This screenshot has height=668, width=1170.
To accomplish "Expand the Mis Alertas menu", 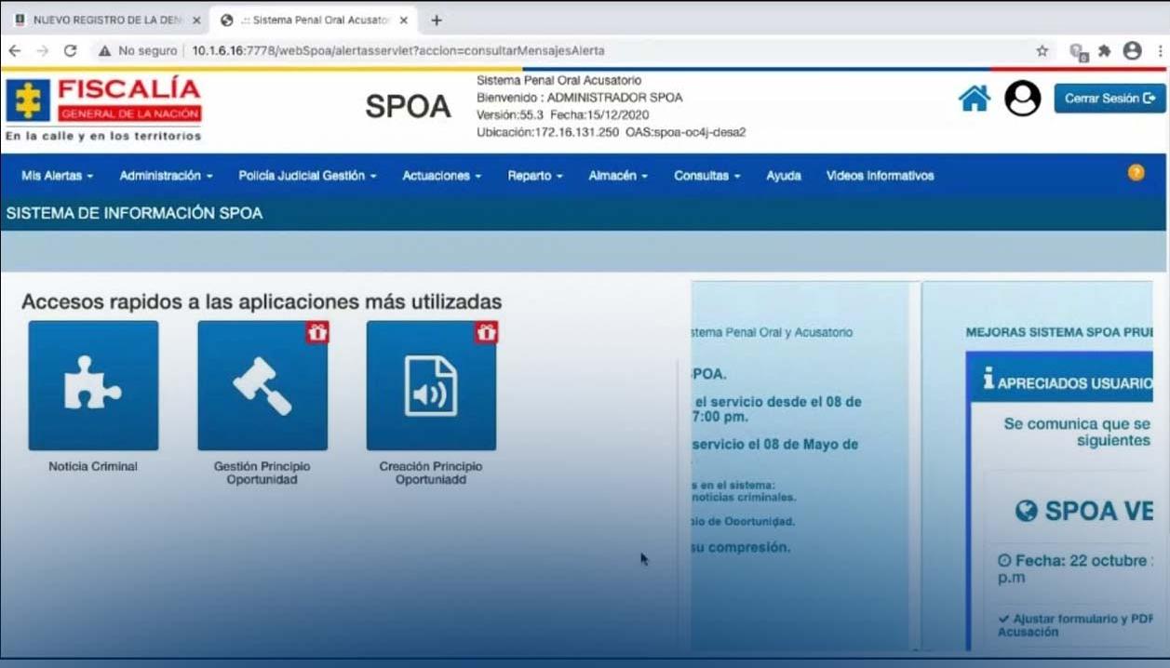I will 57,176.
